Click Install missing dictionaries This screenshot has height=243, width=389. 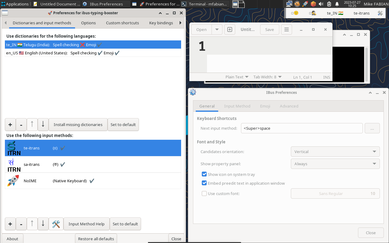tap(78, 125)
